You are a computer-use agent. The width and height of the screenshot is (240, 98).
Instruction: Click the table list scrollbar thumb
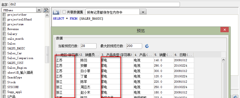[47, 55]
